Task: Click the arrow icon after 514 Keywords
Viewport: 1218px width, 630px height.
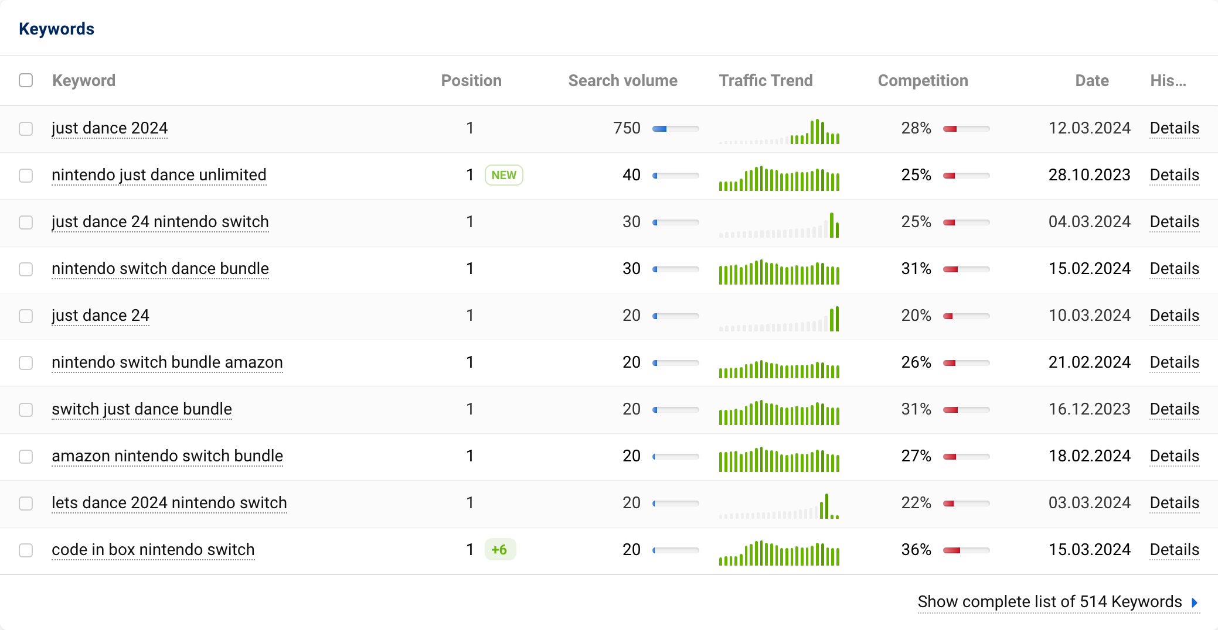Action: [1195, 602]
